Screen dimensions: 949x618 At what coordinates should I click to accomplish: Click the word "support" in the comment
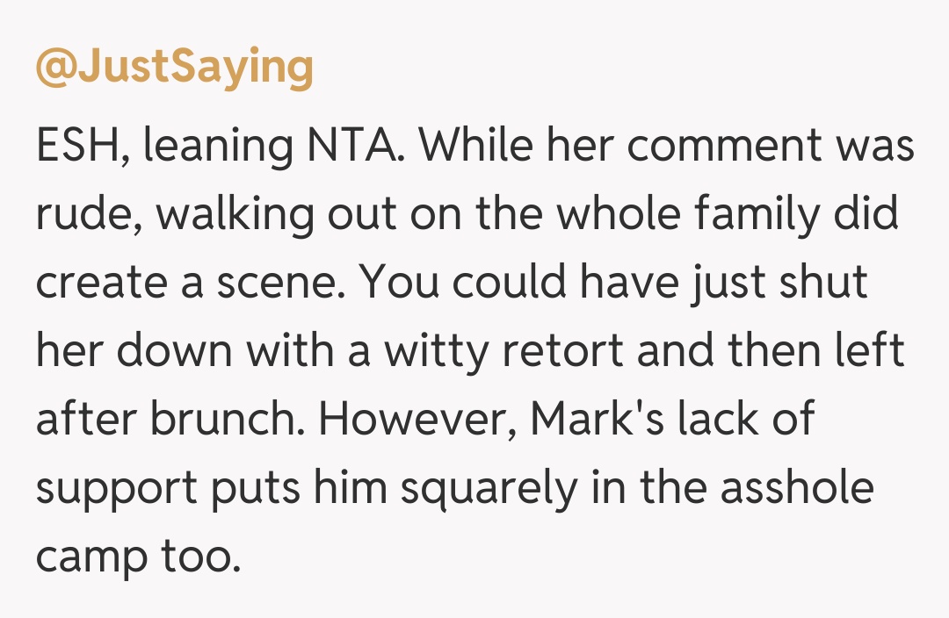[x=114, y=488]
